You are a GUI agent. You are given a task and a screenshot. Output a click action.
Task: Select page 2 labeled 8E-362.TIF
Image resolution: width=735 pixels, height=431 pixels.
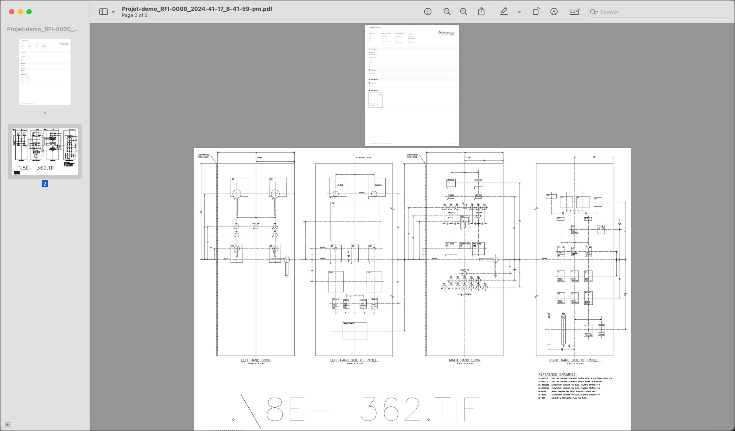tap(45, 151)
